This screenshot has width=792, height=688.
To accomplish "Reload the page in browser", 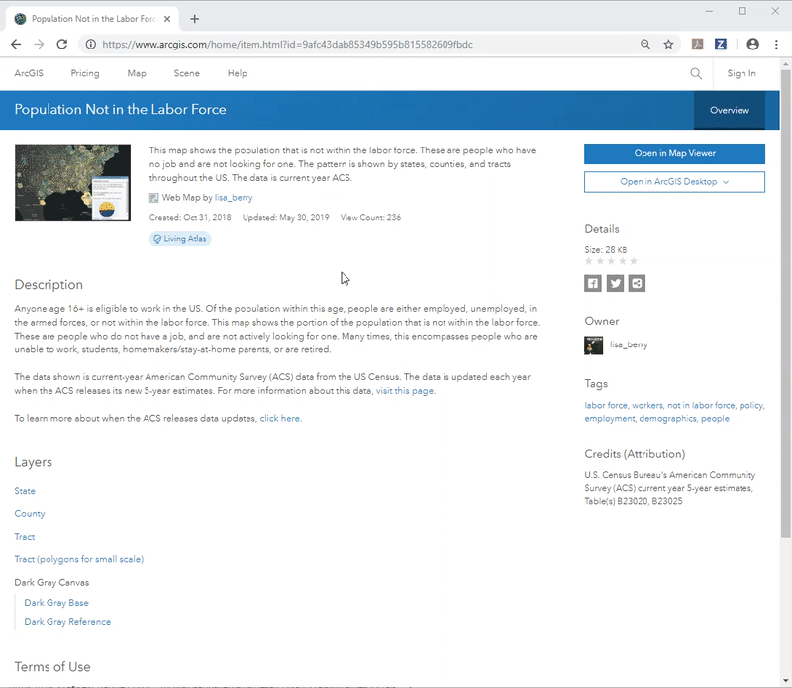I will tap(62, 45).
